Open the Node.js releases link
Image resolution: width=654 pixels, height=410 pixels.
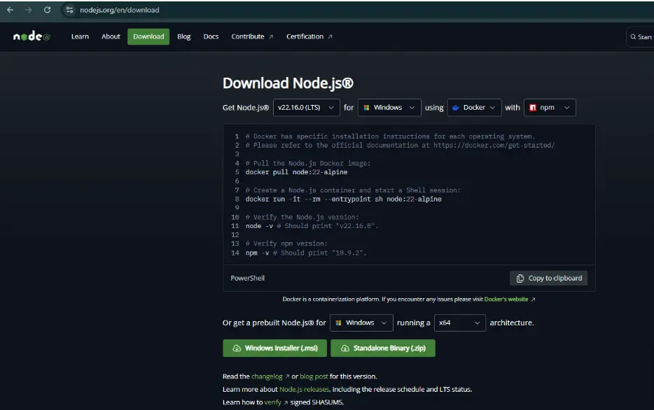tap(304, 390)
